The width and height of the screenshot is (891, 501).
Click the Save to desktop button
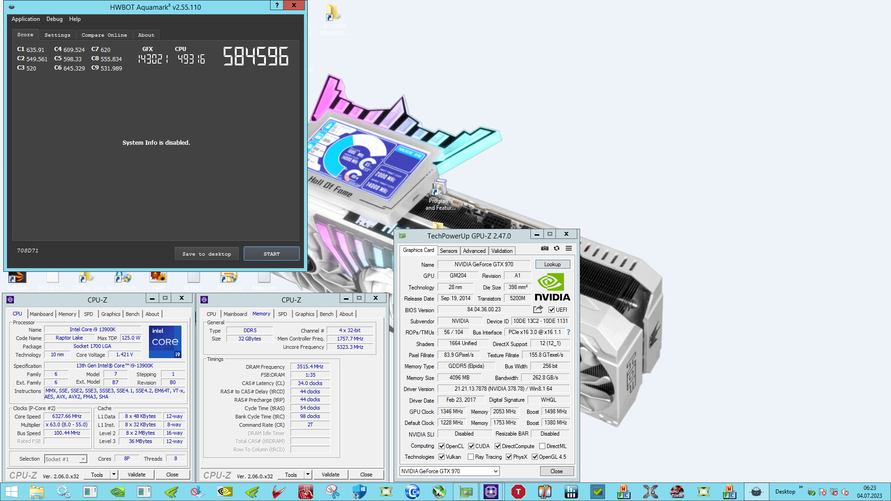point(207,254)
